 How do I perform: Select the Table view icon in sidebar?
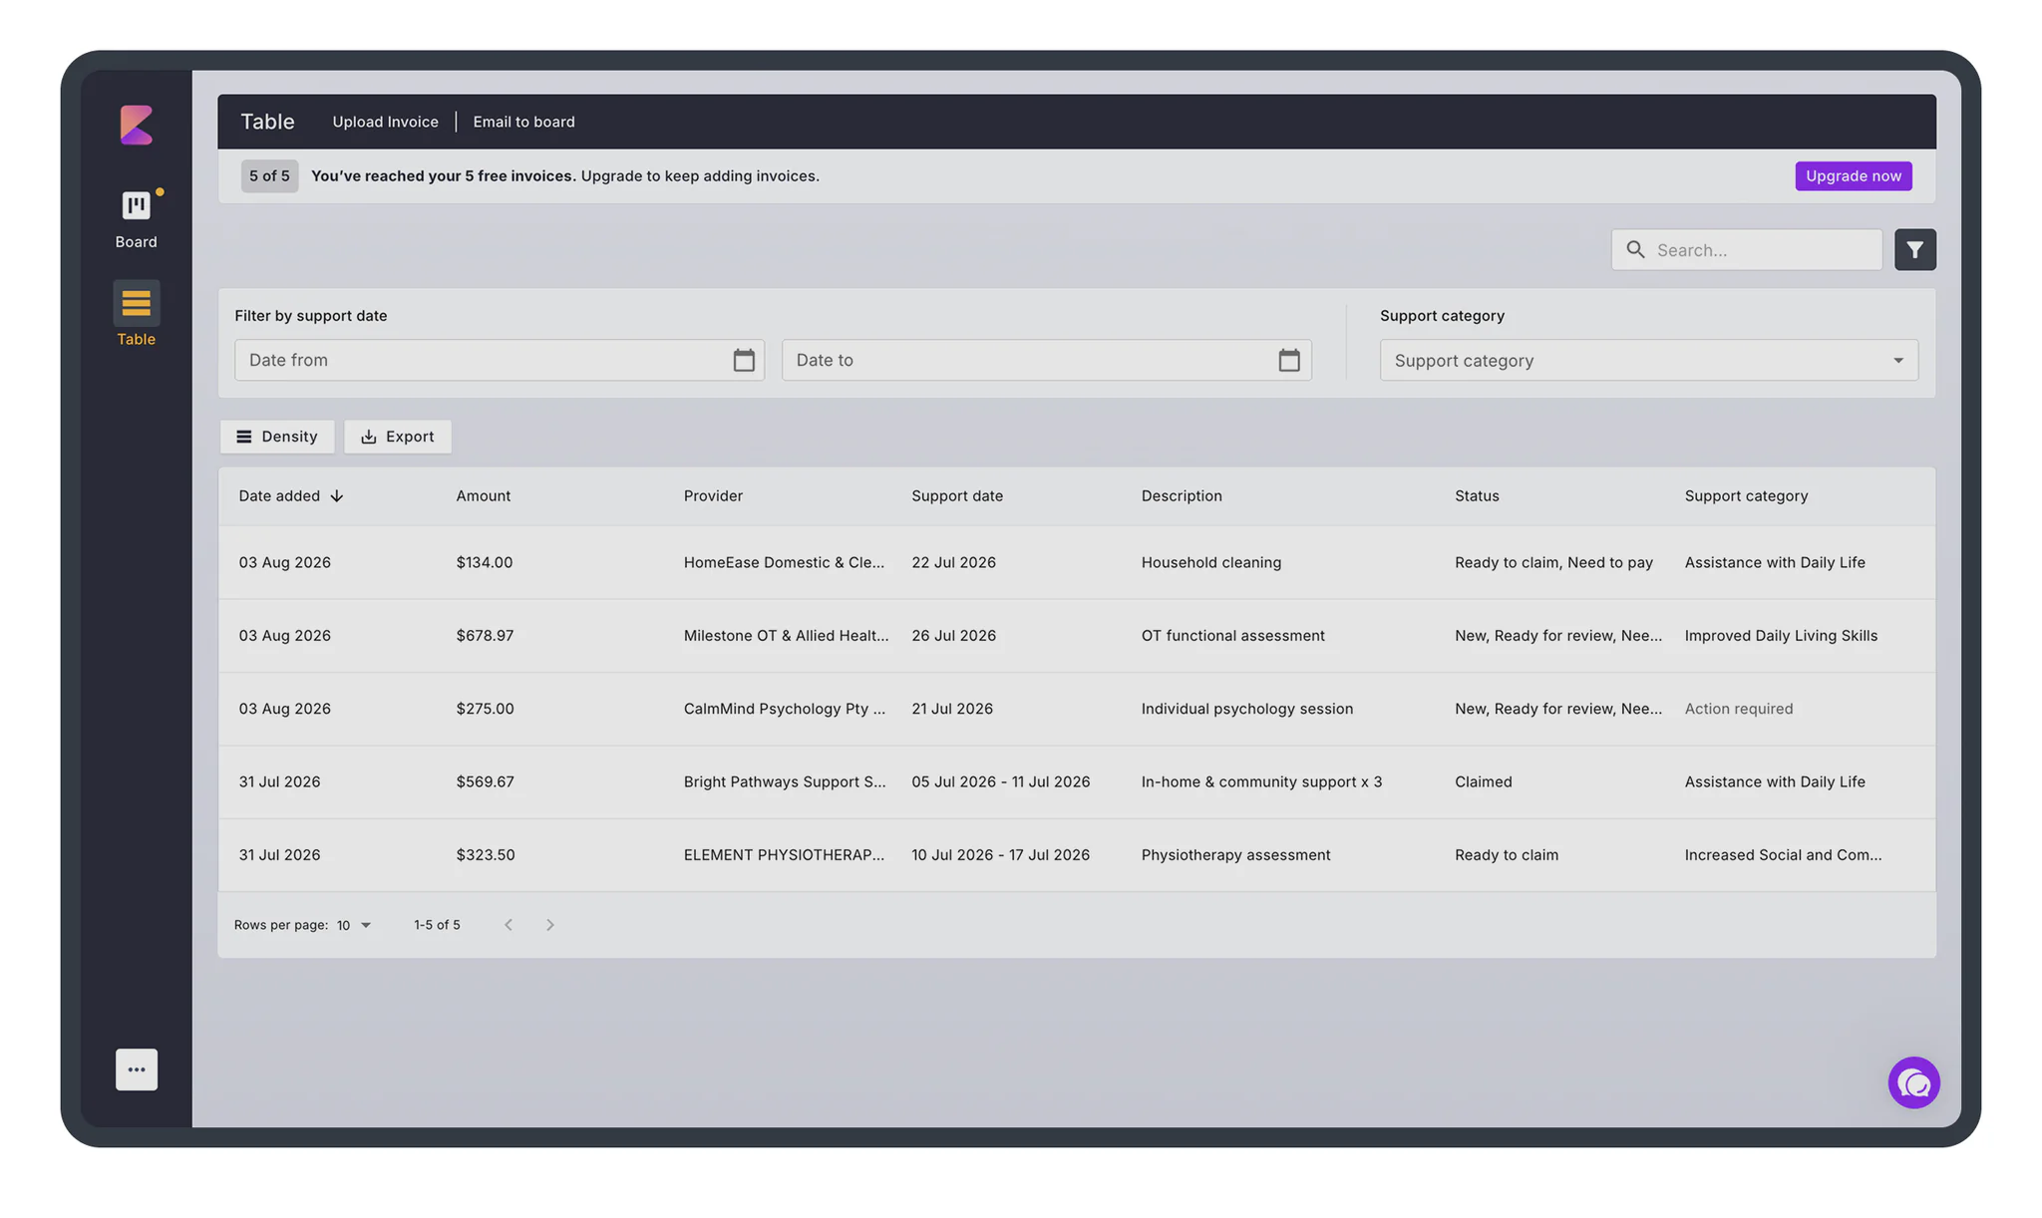(x=137, y=303)
